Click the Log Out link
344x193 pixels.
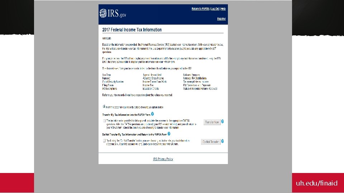pos(215,9)
